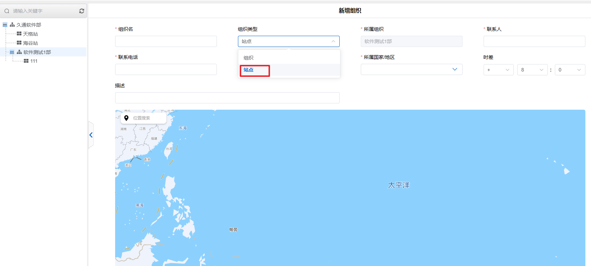Focus the 组织名 input field

(166, 41)
